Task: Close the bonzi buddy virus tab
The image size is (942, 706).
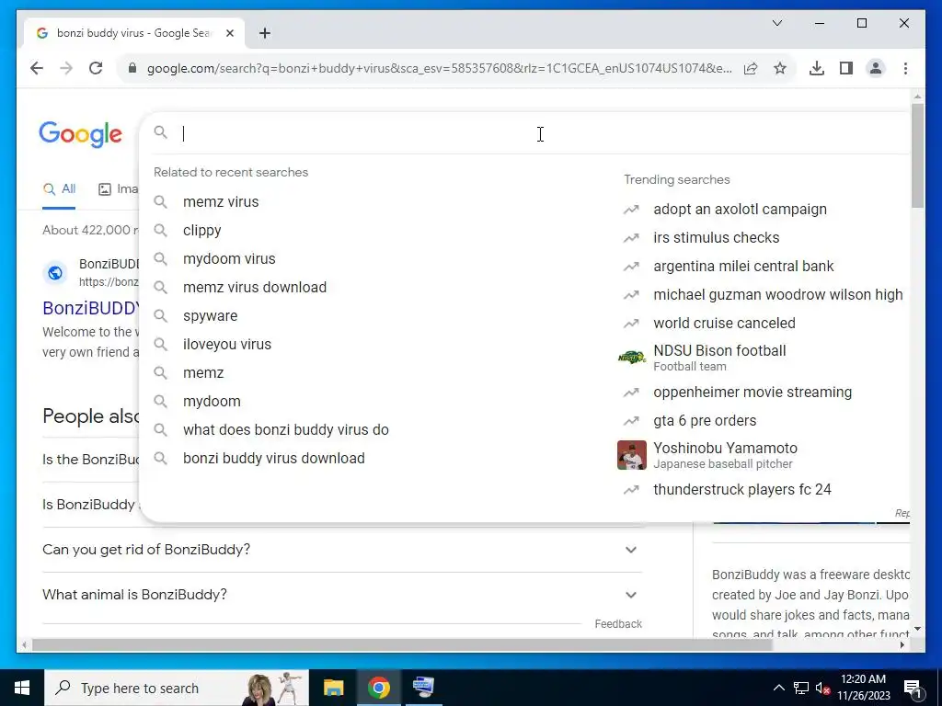Action: [229, 33]
